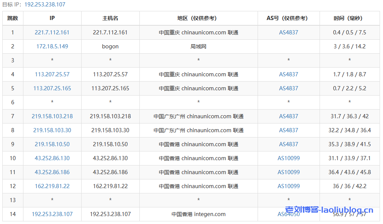Screen dimensions: 383x224
Task: Open AS10099 link in hop 10 row
Action: (289, 158)
